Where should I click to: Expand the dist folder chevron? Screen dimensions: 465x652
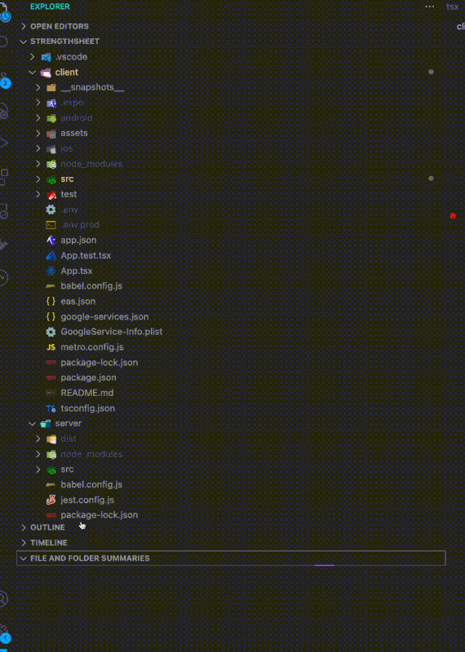point(38,438)
